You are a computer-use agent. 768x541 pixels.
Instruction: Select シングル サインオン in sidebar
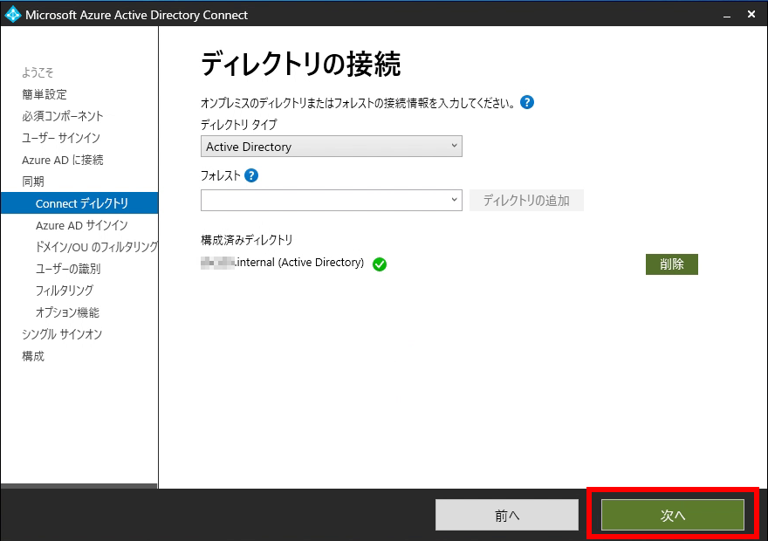62,334
